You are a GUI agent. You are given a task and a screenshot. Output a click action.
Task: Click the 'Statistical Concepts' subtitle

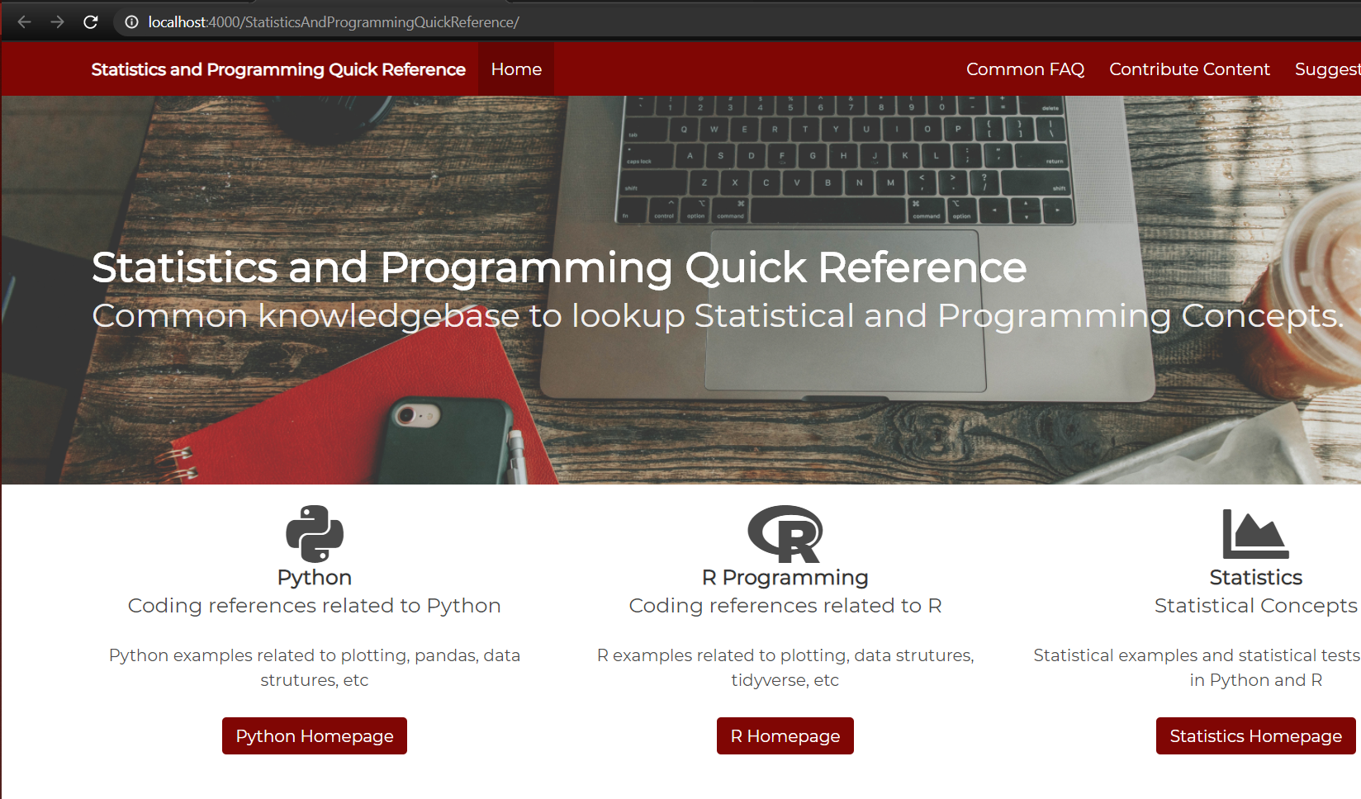pos(1255,605)
